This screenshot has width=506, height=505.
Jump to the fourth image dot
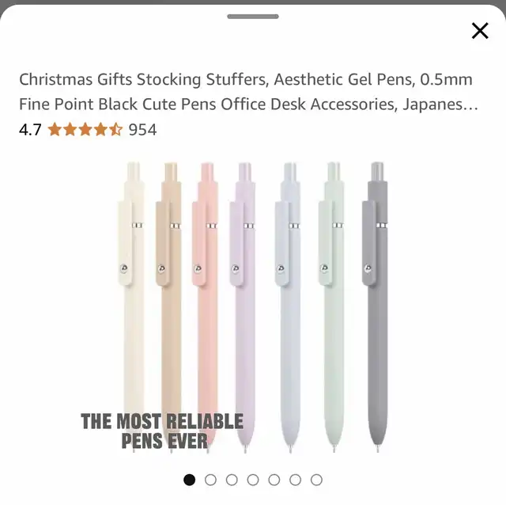(253, 480)
